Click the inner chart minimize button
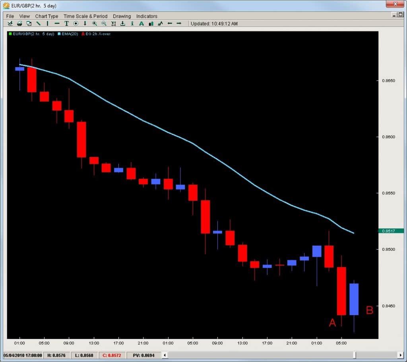Screen dimensions: 407x362 394,15
